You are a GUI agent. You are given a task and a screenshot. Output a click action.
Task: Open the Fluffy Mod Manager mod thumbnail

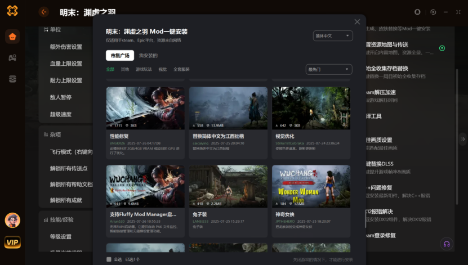pyautogui.click(x=145, y=186)
